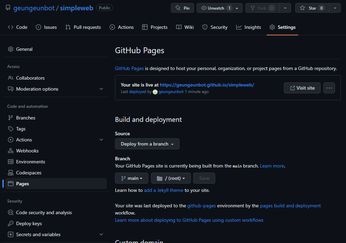Click the Save button
This screenshot has width=346, height=243.
[204, 178]
